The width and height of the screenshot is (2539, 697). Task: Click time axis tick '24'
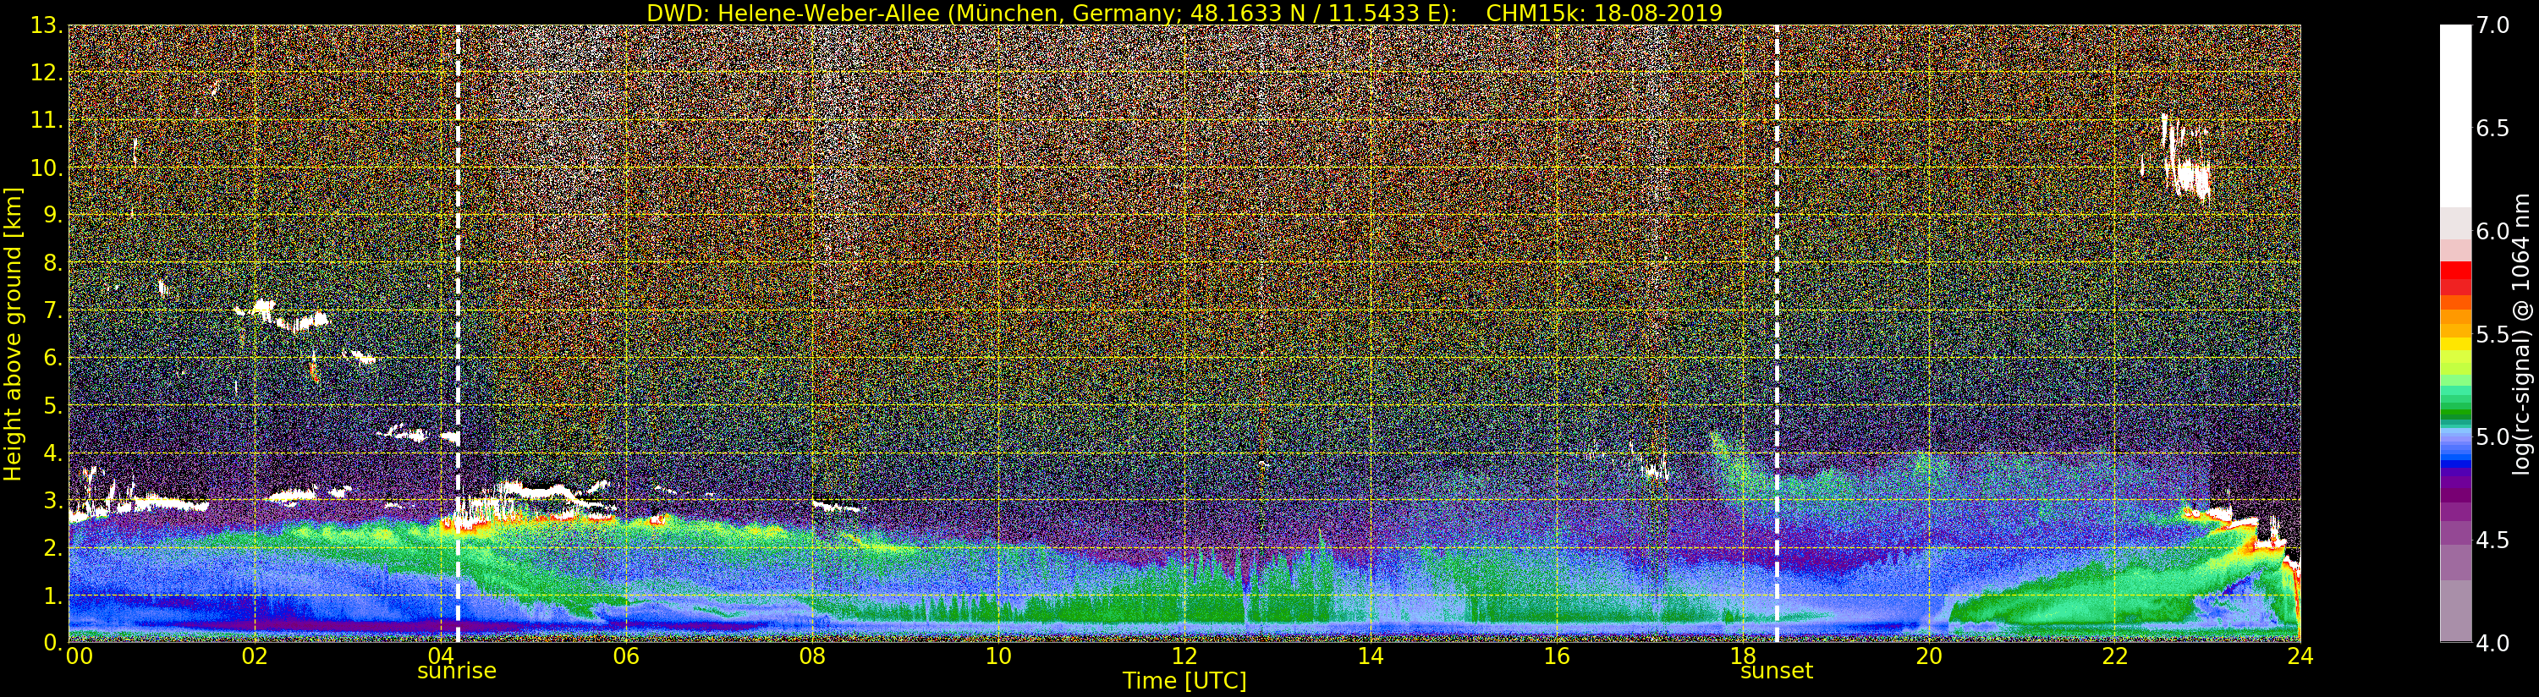pos(2300,656)
